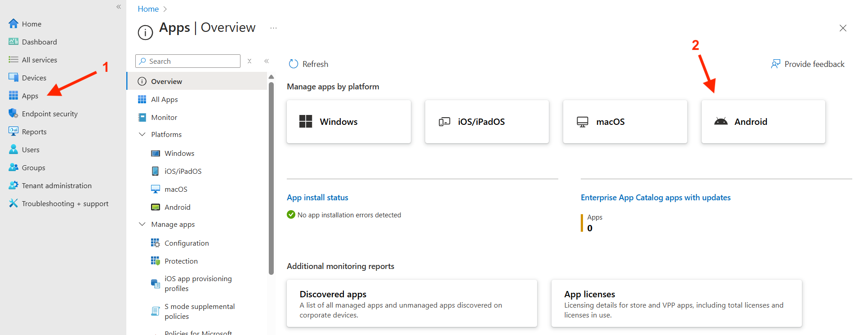Click the App install status link
This screenshot has width=859, height=335.
click(317, 198)
